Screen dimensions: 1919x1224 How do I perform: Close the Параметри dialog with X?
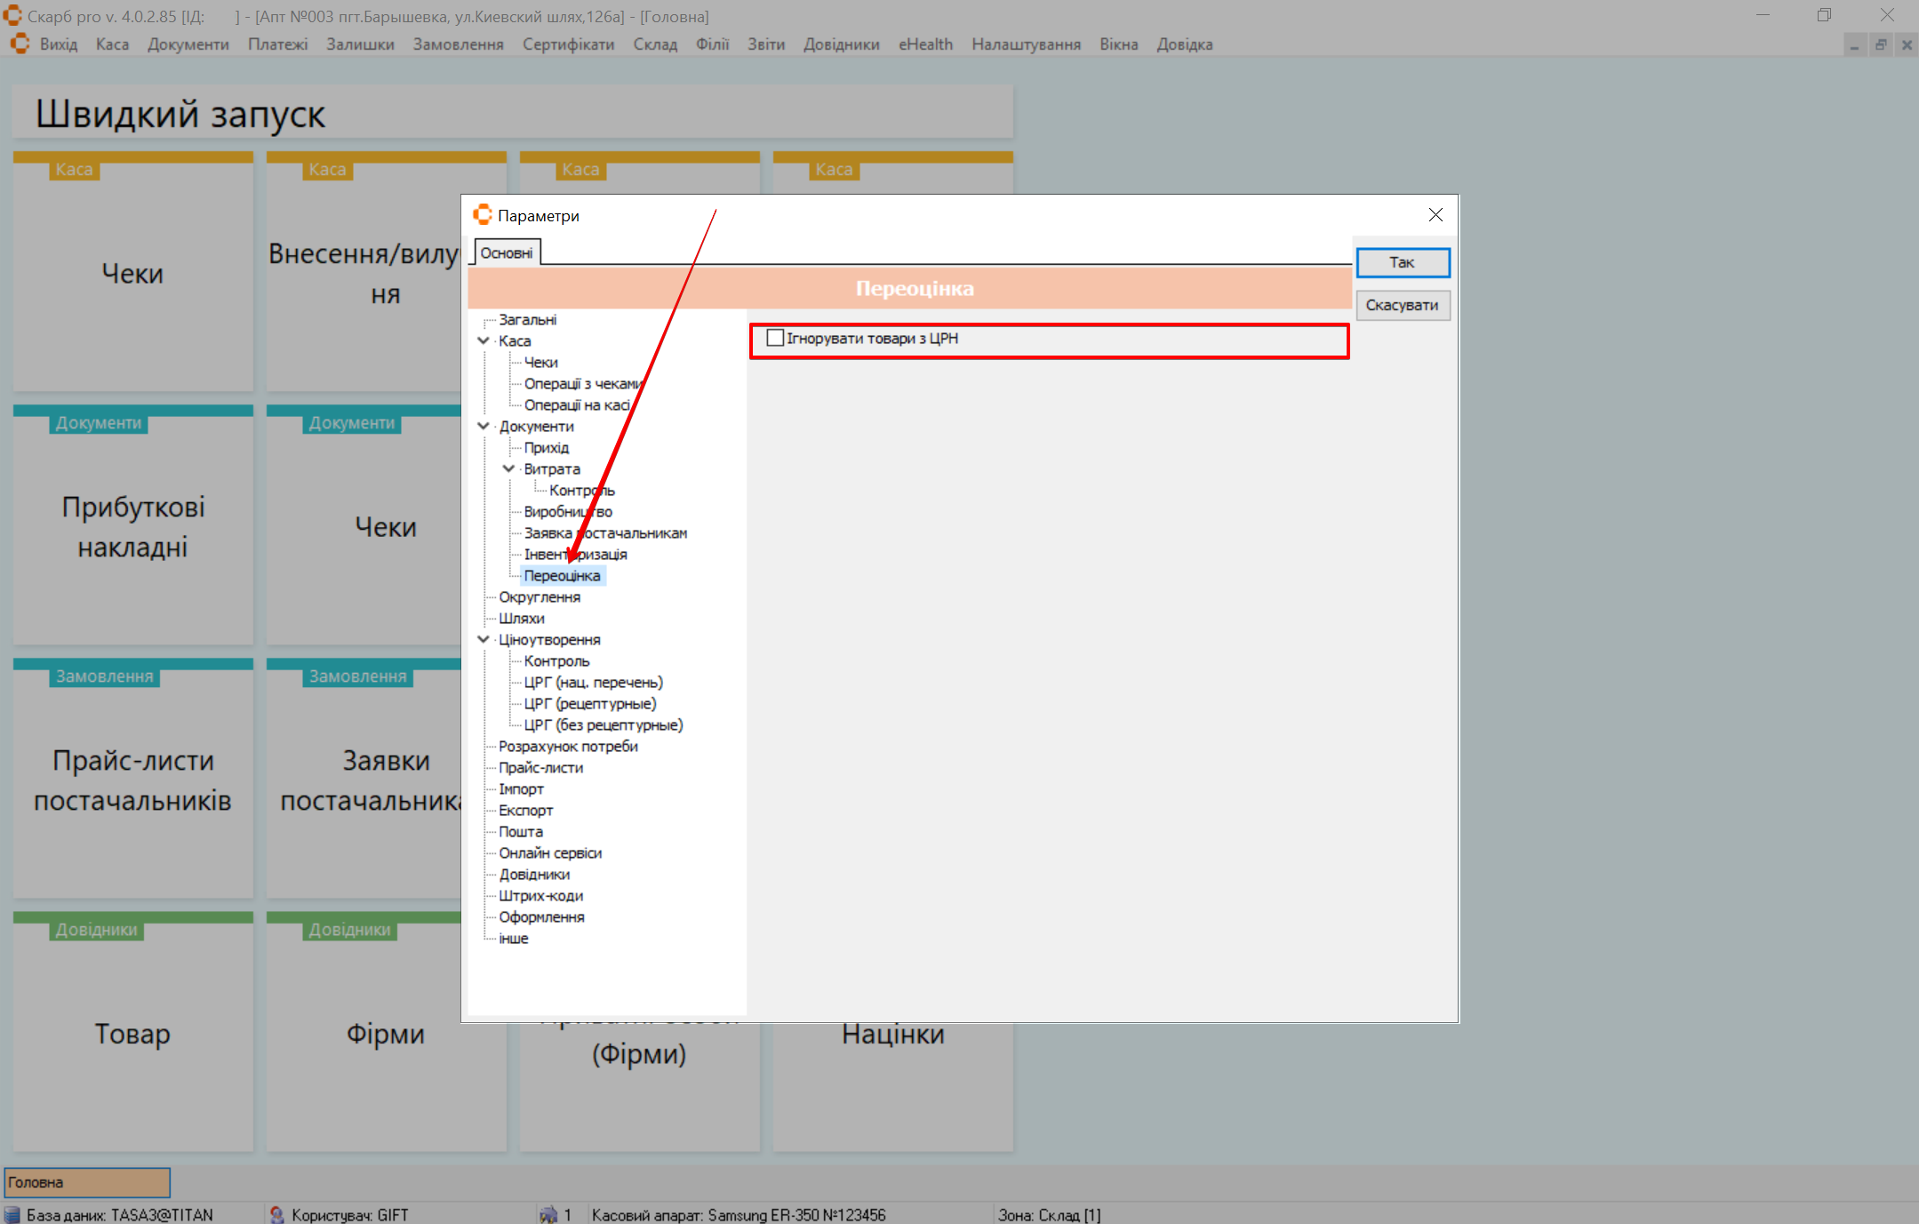tap(1435, 215)
